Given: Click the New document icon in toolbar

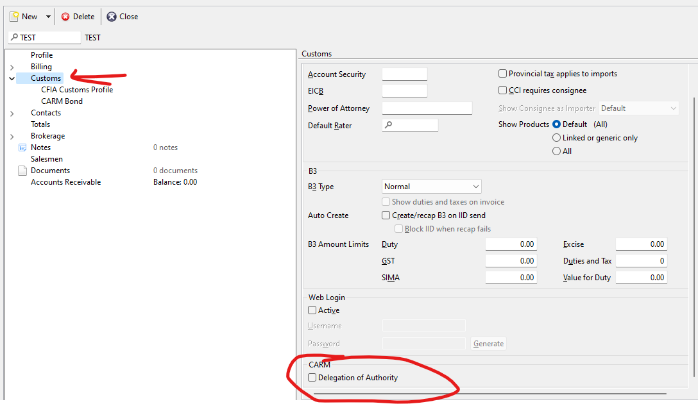Looking at the screenshot, I should [13, 17].
